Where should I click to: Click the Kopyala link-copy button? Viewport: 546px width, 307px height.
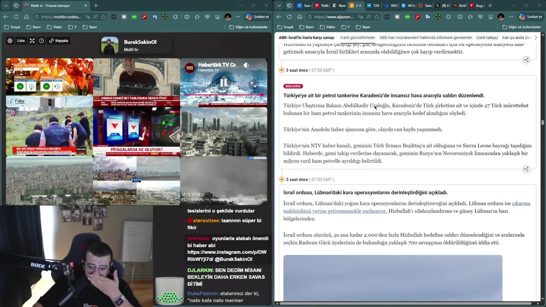58,41
